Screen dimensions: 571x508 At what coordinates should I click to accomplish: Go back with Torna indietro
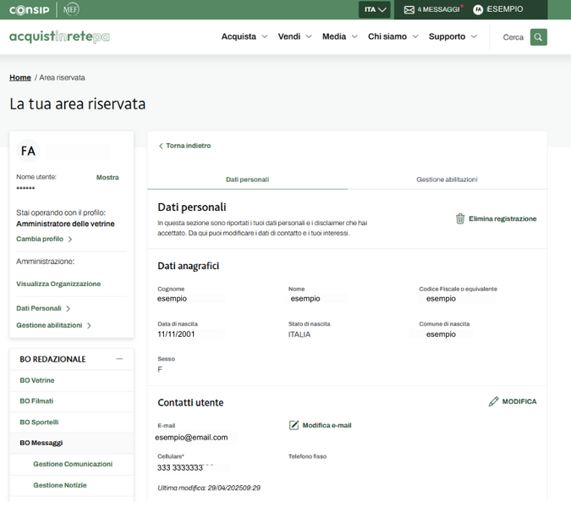(x=184, y=146)
